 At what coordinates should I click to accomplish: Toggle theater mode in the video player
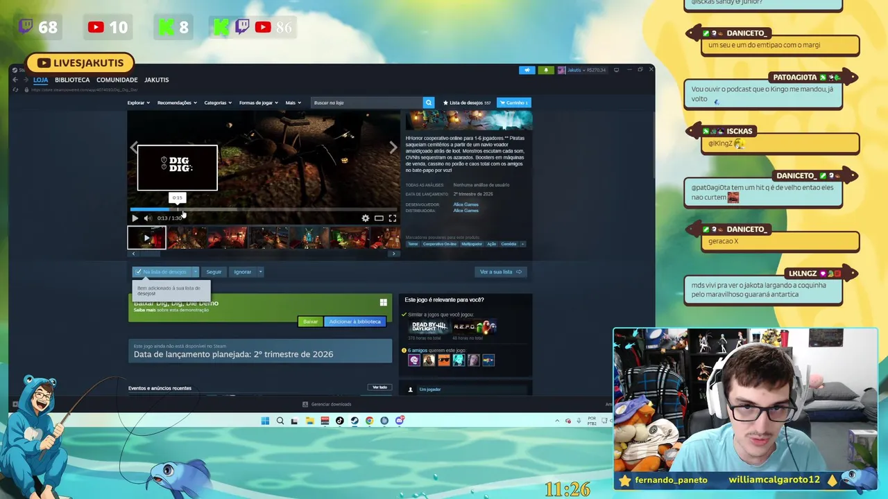[379, 218]
